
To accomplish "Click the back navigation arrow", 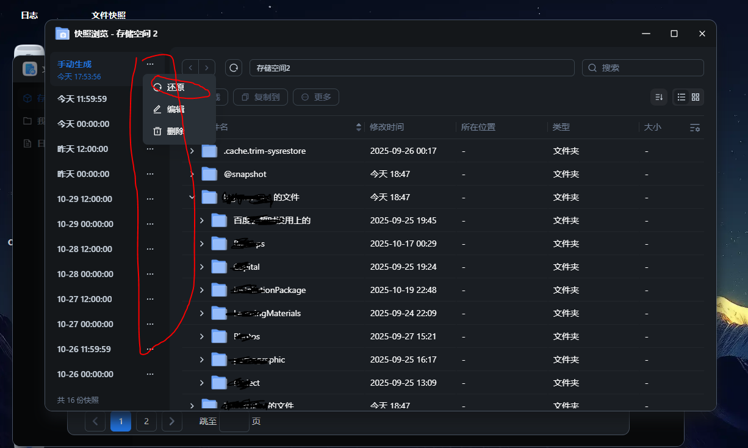I will click(190, 68).
